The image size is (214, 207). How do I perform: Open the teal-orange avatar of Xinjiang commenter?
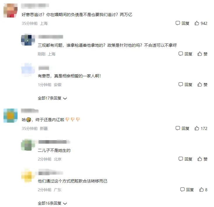(11, 116)
